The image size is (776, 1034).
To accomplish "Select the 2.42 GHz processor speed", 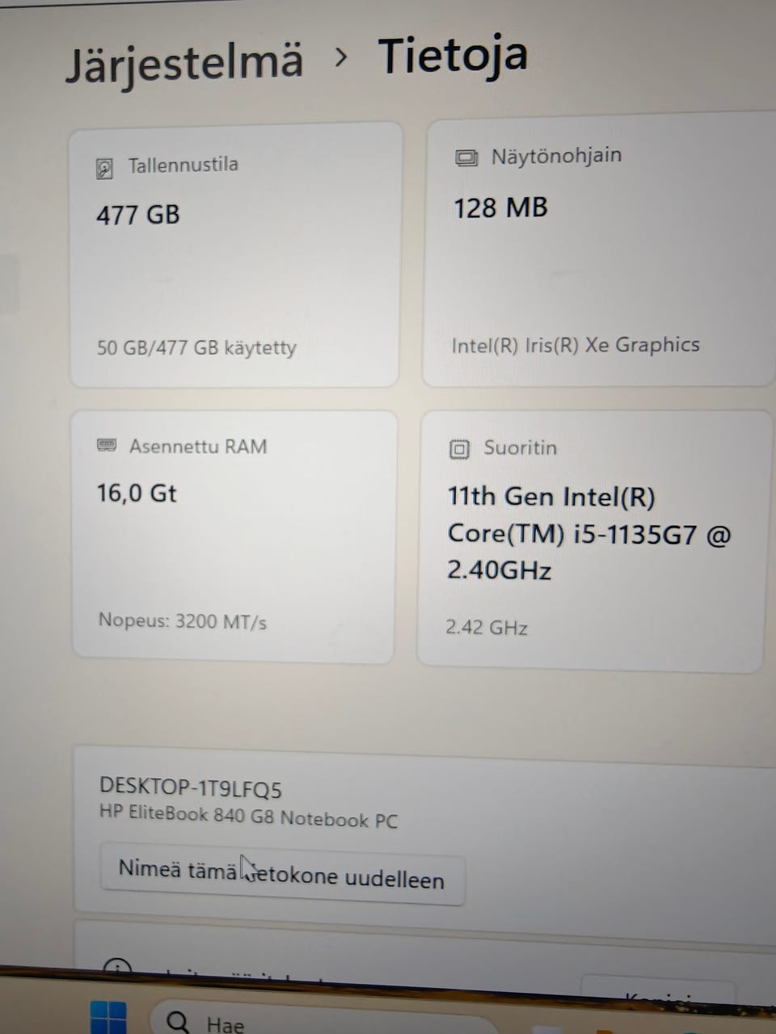I will pyautogui.click(x=487, y=627).
